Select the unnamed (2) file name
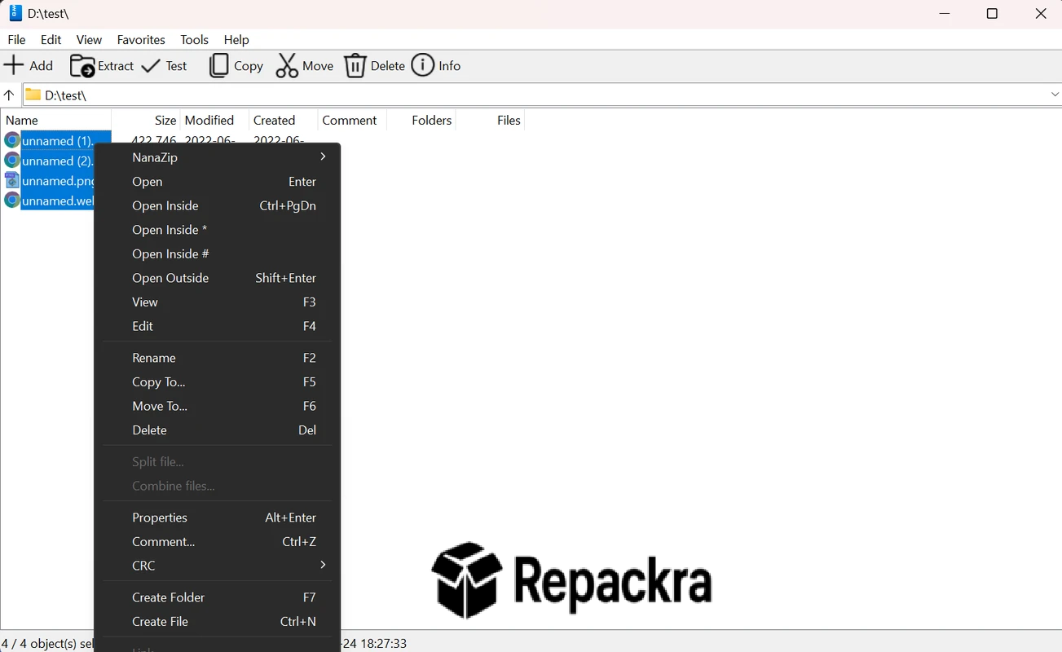 click(x=58, y=161)
